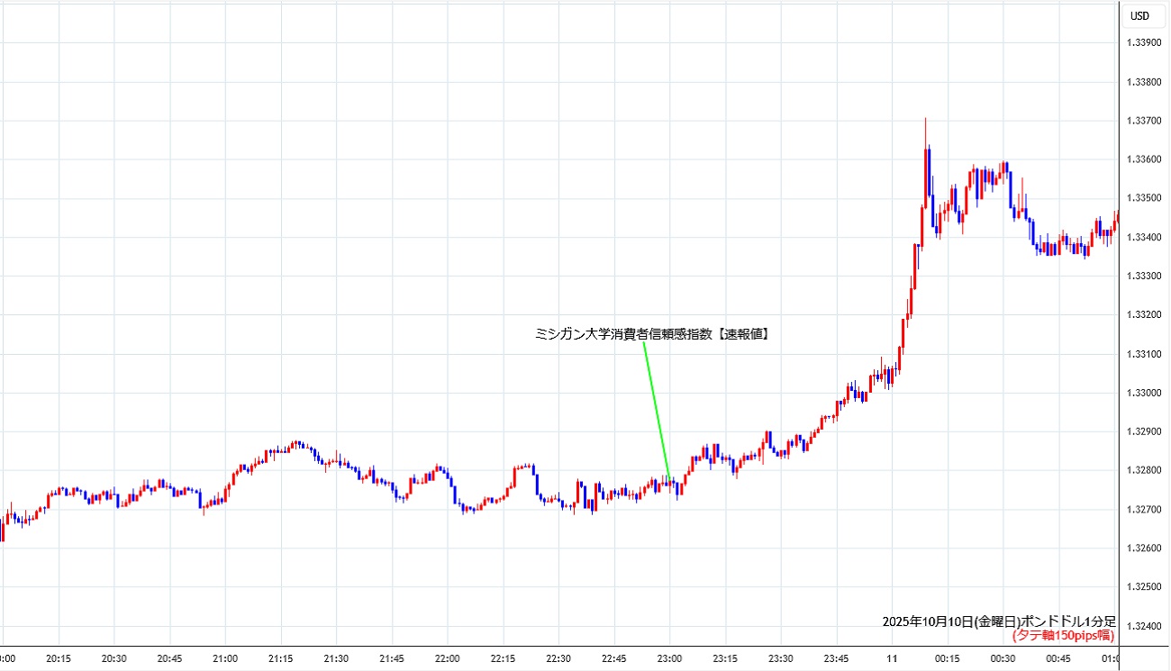The image size is (1171, 671).
Task: Click the 23:45 time axis label
Action: click(x=836, y=658)
